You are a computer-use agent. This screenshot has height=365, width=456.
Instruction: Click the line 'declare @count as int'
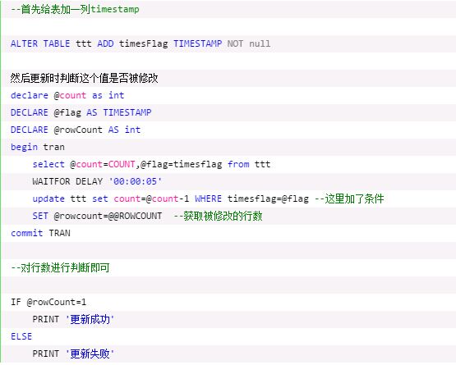(x=67, y=95)
